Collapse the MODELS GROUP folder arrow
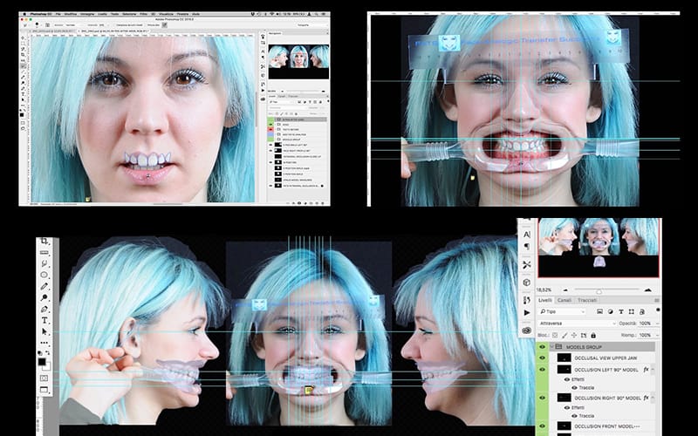The height and width of the screenshot is (436, 698). point(552,347)
